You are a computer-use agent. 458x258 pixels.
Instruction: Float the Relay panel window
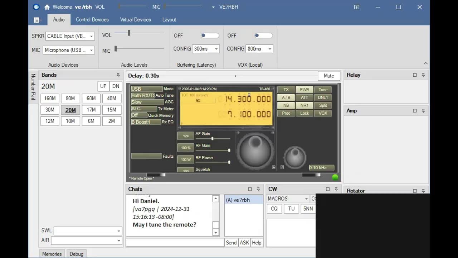415,75
